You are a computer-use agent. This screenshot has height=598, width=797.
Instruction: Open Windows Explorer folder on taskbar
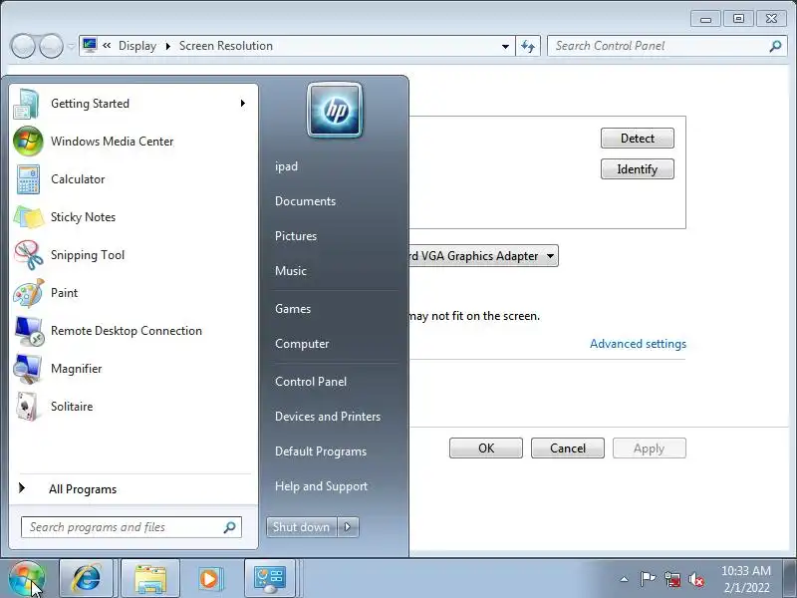point(150,579)
